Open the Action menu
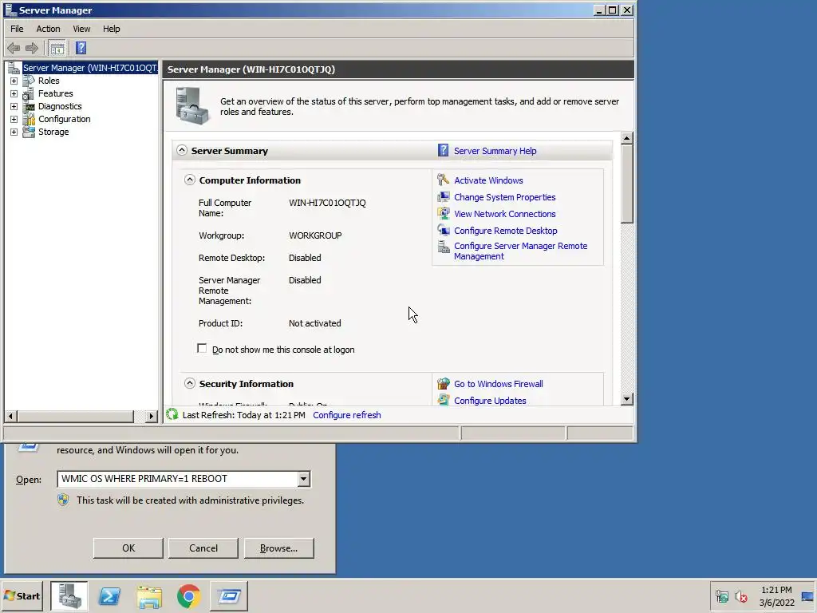 48,29
